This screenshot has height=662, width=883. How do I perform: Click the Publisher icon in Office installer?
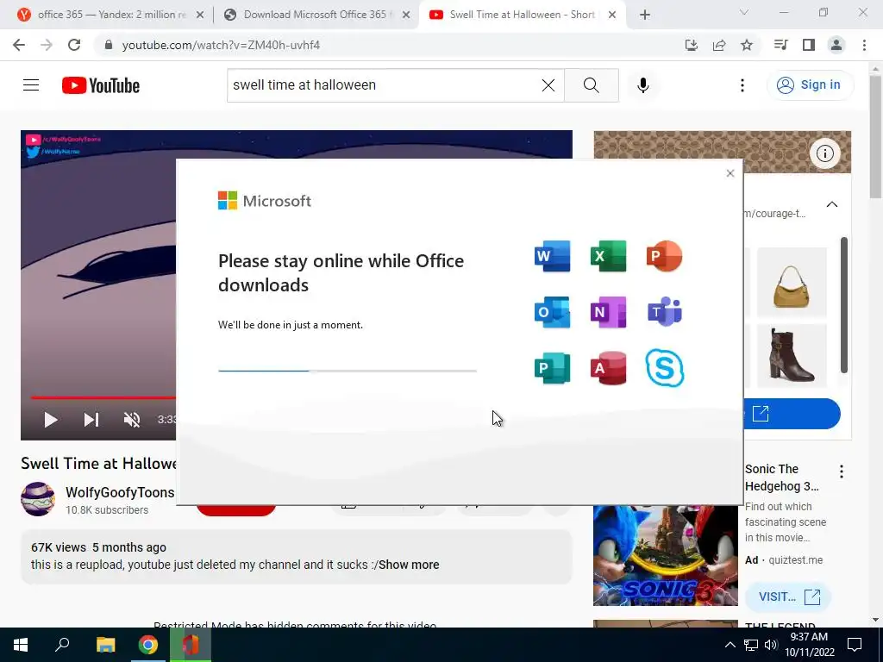552,368
